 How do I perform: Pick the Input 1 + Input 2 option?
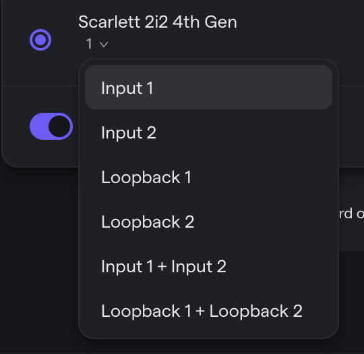point(208,267)
